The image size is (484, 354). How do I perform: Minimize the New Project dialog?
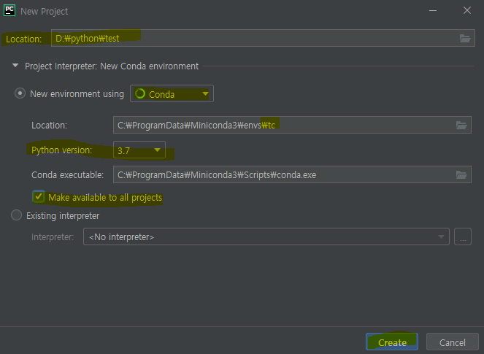click(433, 10)
